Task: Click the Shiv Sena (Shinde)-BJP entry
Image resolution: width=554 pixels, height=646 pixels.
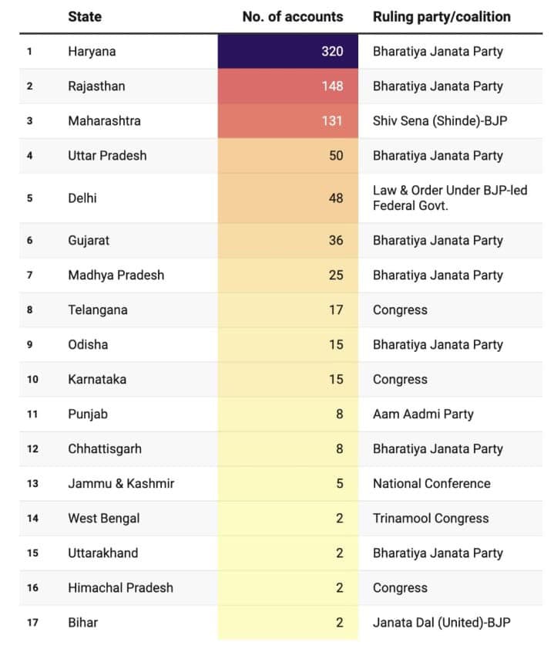Action: (440, 121)
